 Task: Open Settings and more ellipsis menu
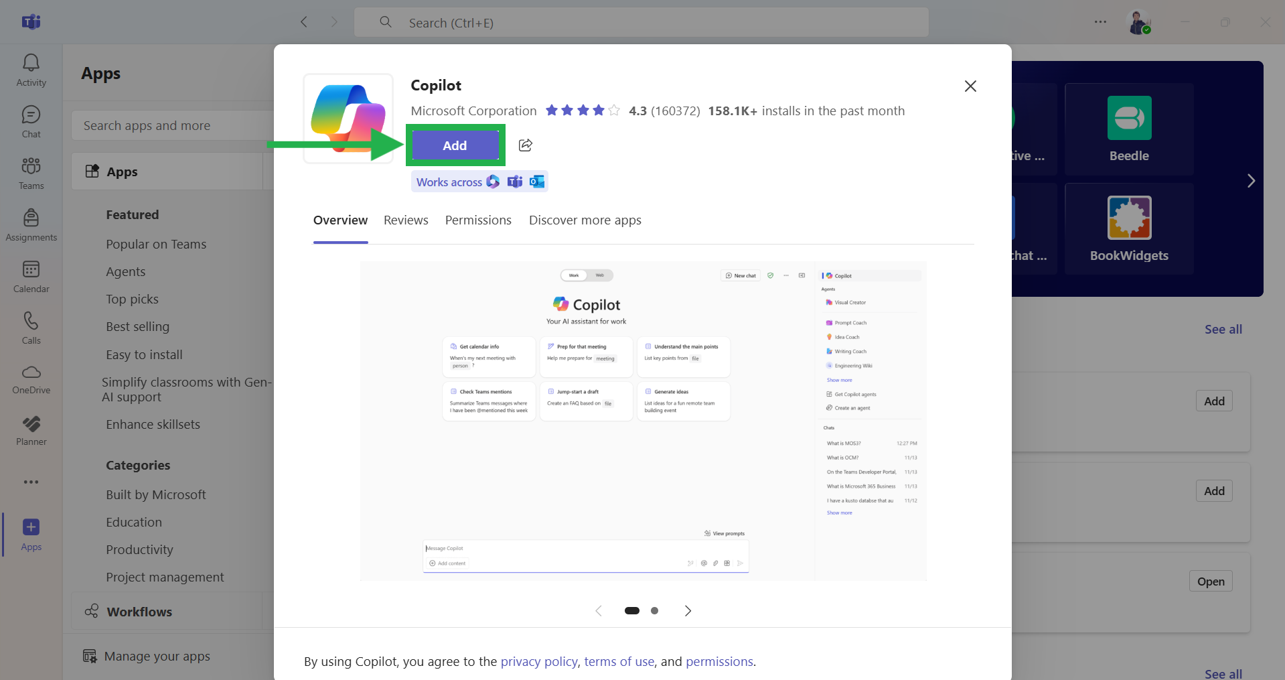[1100, 22]
